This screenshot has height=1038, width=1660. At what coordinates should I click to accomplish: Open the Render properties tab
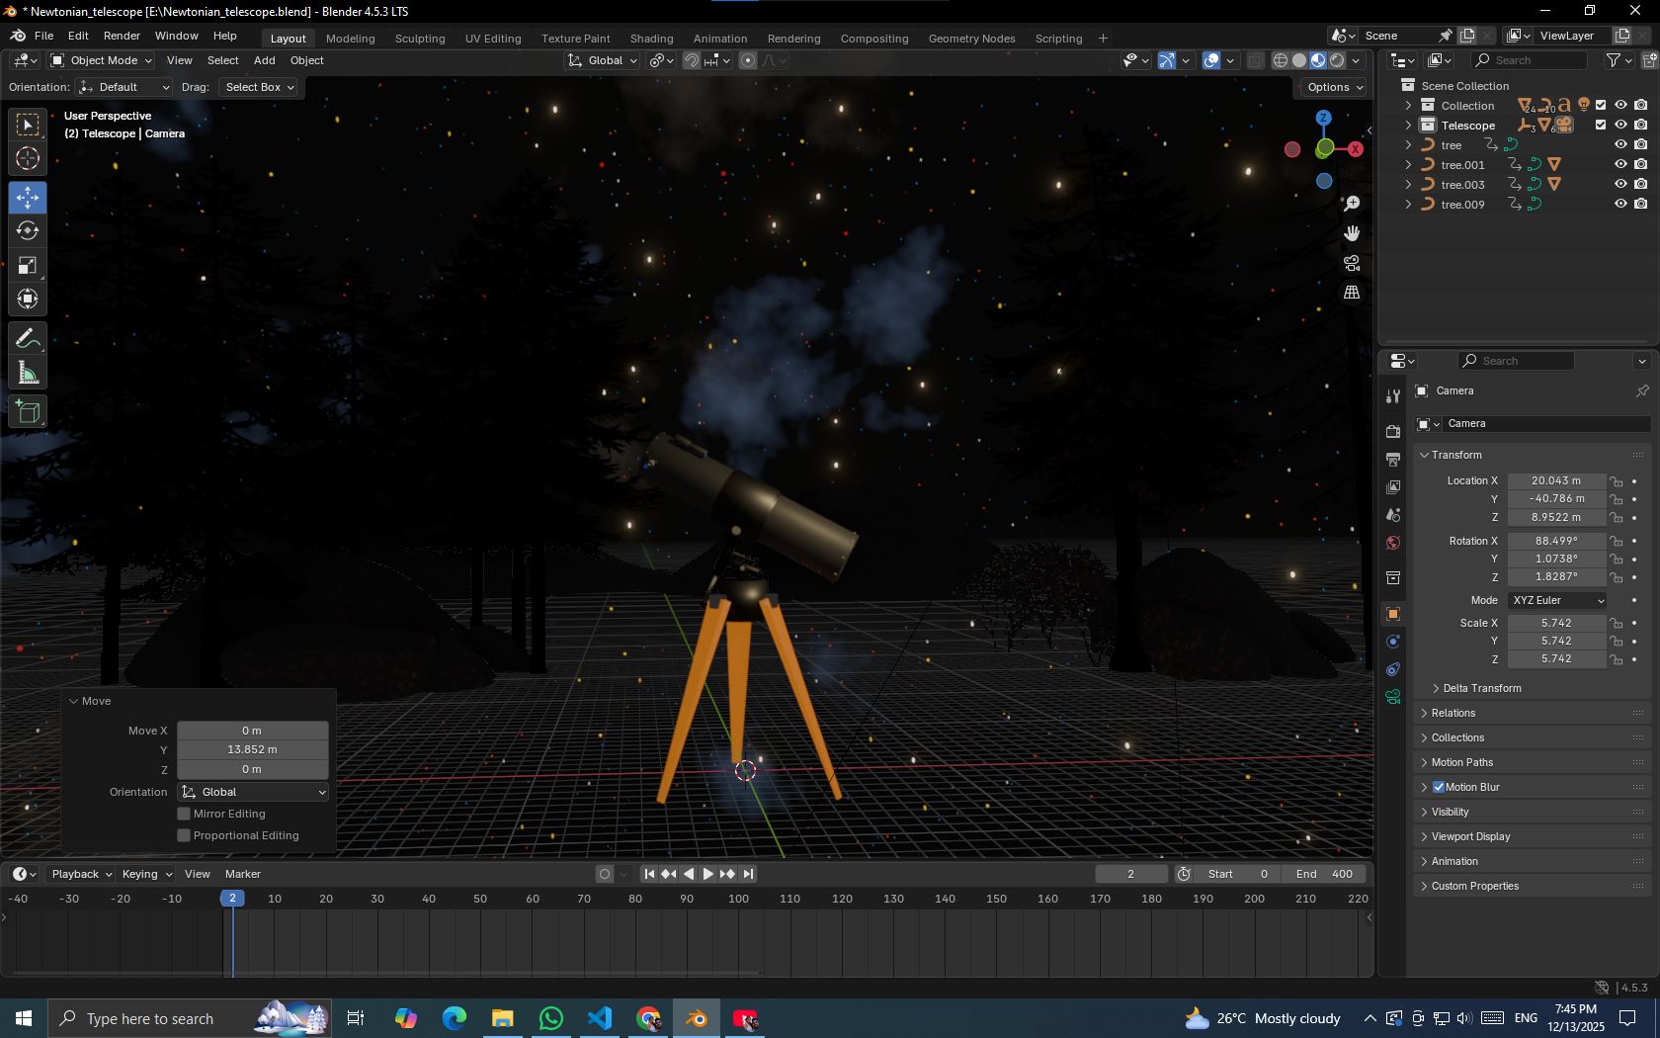[1392, 431]
